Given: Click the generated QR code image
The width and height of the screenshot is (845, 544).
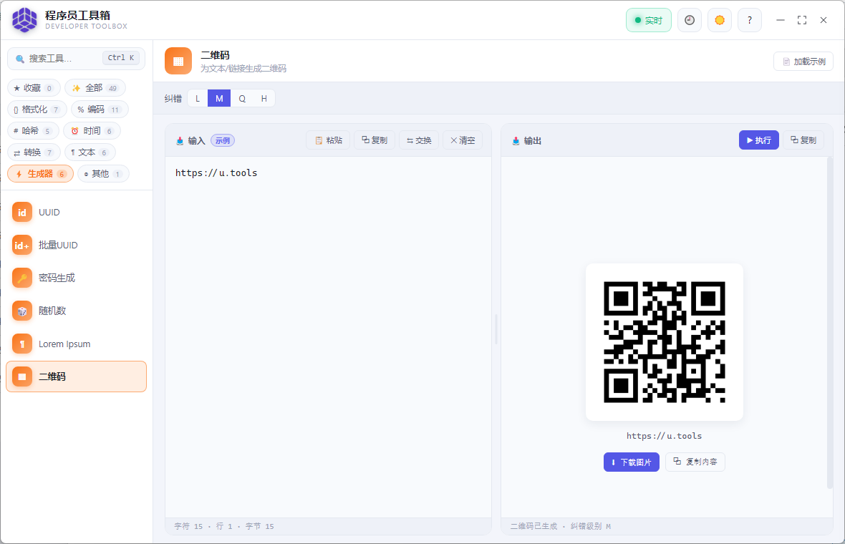Looking at the screenshot, I should pos(665,342).
